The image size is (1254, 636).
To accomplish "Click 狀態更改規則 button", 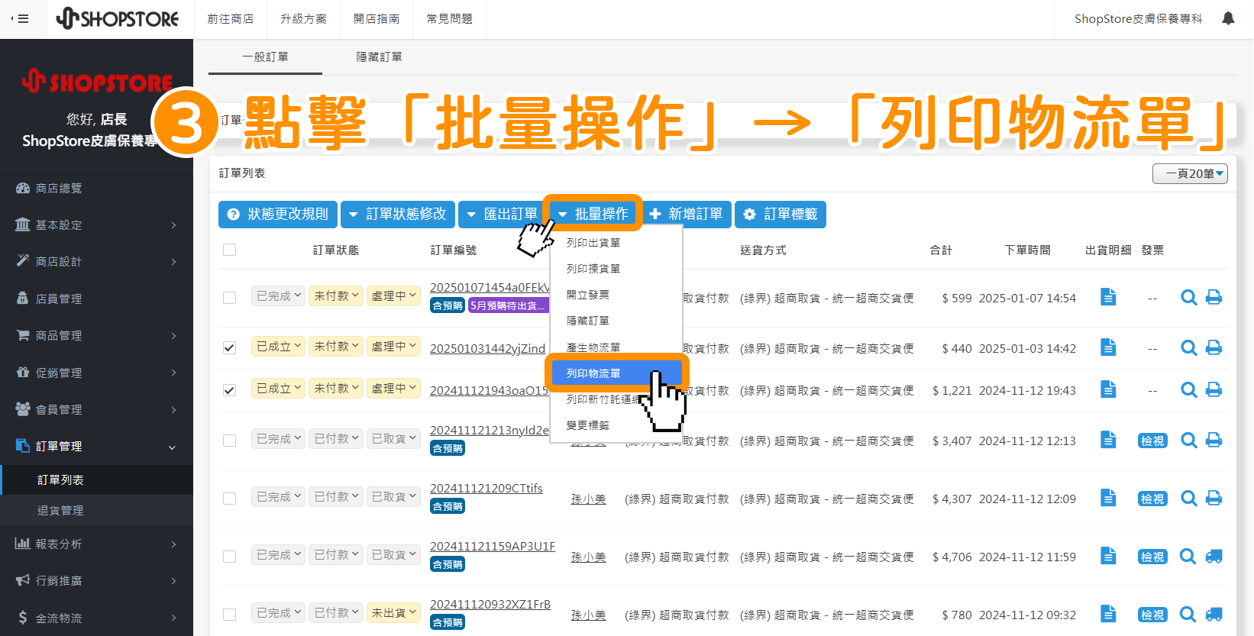I will coord(278,215).
